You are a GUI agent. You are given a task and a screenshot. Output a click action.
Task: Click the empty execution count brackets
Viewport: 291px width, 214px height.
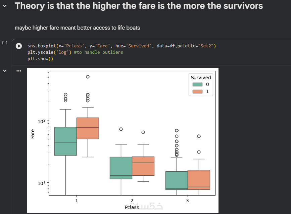pos(5,43)
